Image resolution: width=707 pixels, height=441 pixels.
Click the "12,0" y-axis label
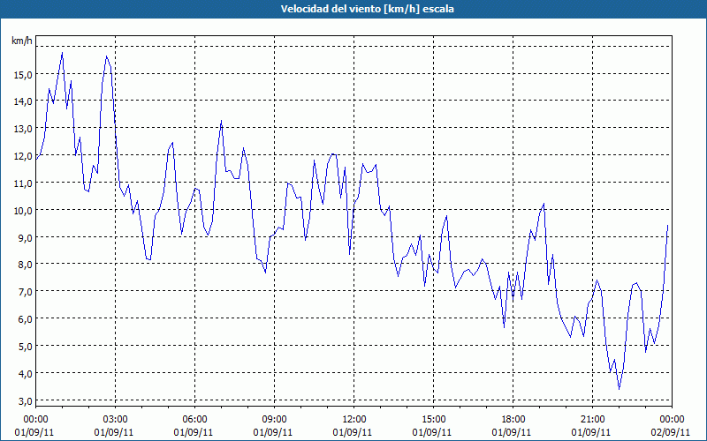click(x=23, y=156)
